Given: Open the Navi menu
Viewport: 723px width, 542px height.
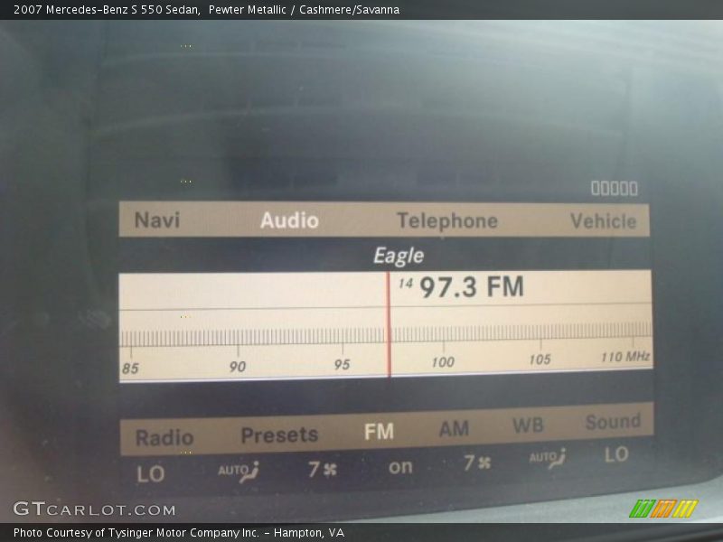Looking at the screenshot, I should coord(156,220).
